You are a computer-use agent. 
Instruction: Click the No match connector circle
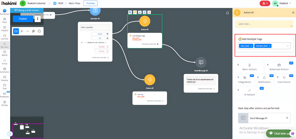107,47
